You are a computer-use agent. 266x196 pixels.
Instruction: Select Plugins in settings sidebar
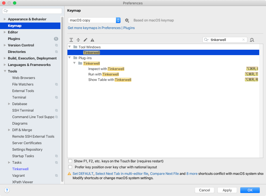(14, 39)
